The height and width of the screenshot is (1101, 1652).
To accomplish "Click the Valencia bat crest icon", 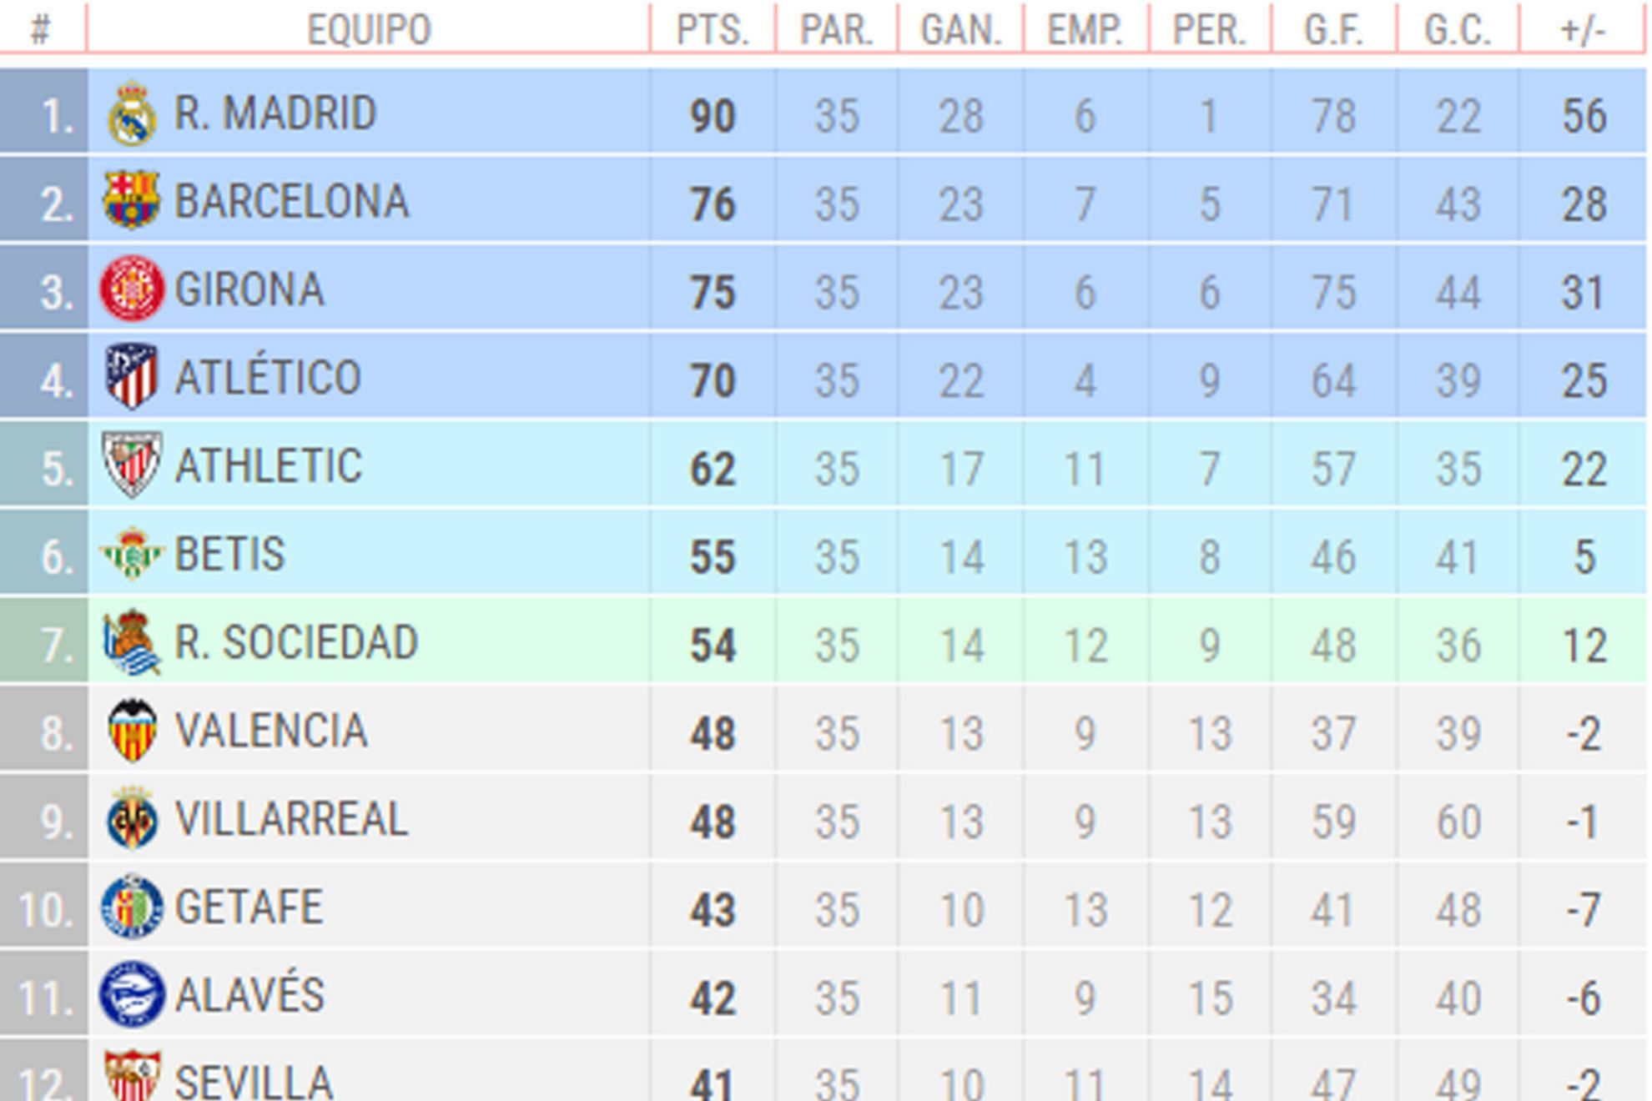I will pyautogui.click(x=133, y=730).
